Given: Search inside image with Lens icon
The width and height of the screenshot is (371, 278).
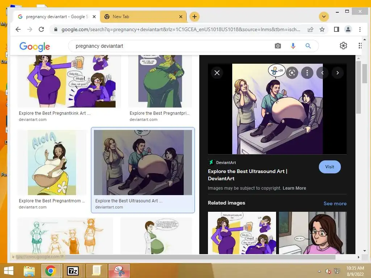Looking at the screenshot, I should click(292, 73).
